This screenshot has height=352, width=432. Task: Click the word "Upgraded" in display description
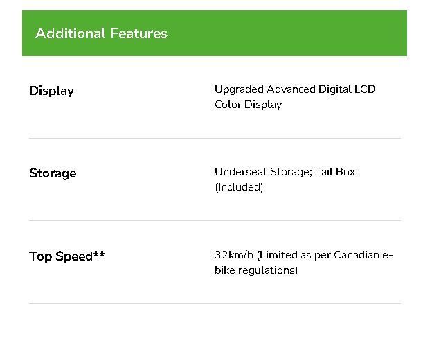coord(239,89)
